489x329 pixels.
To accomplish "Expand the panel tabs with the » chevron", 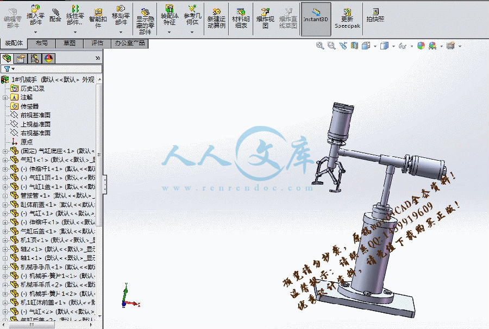I will pyautogui.click(x=98, y=58).
